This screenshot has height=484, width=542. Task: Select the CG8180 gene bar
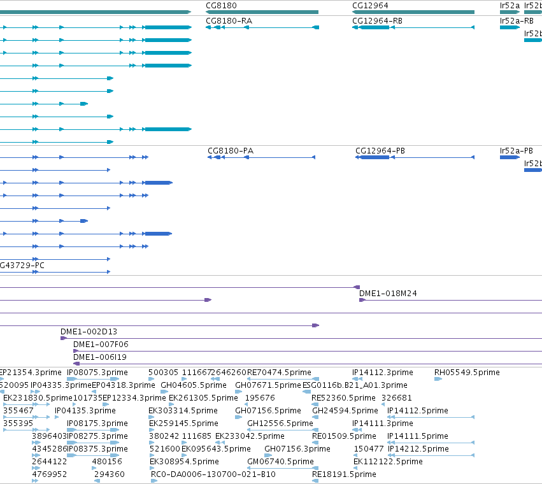click(262, 12)
